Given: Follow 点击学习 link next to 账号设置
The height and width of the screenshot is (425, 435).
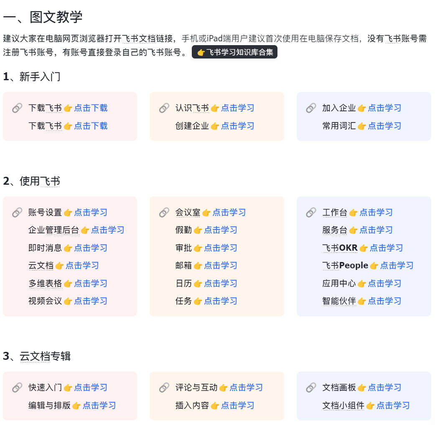Looking at the screenshot, I should (91, 212).
